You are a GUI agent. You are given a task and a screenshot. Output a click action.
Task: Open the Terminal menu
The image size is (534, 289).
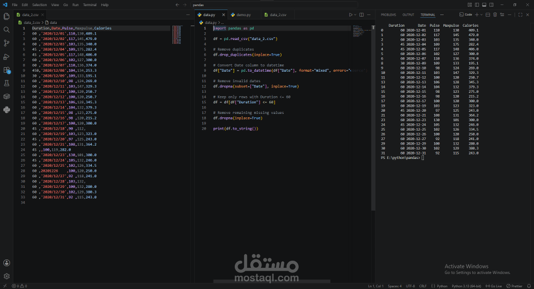90,5
